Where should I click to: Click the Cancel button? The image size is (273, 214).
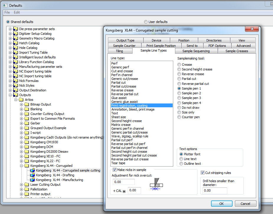246,203
